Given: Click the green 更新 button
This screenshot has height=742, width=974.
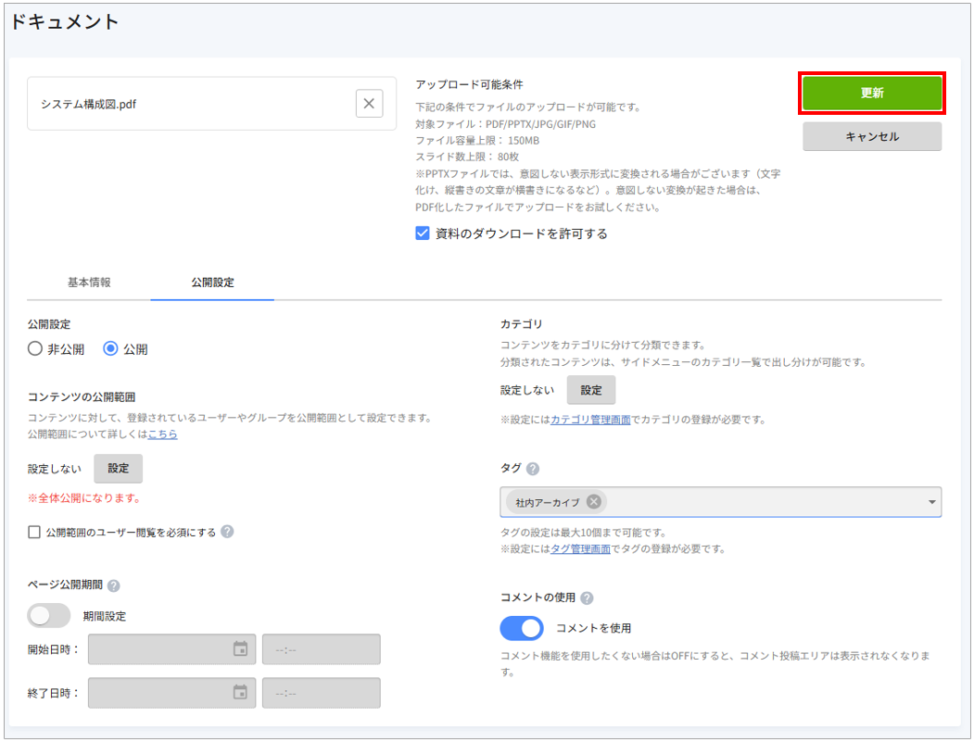Looking at the screenshot, I should [872, 94].
